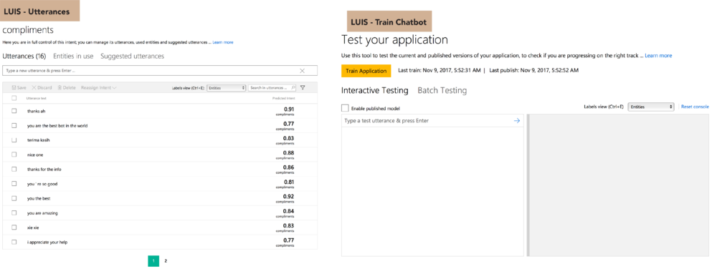Switch to the Batch Testing tab
The image size is (717, 269).
click(x=442, y=90)
